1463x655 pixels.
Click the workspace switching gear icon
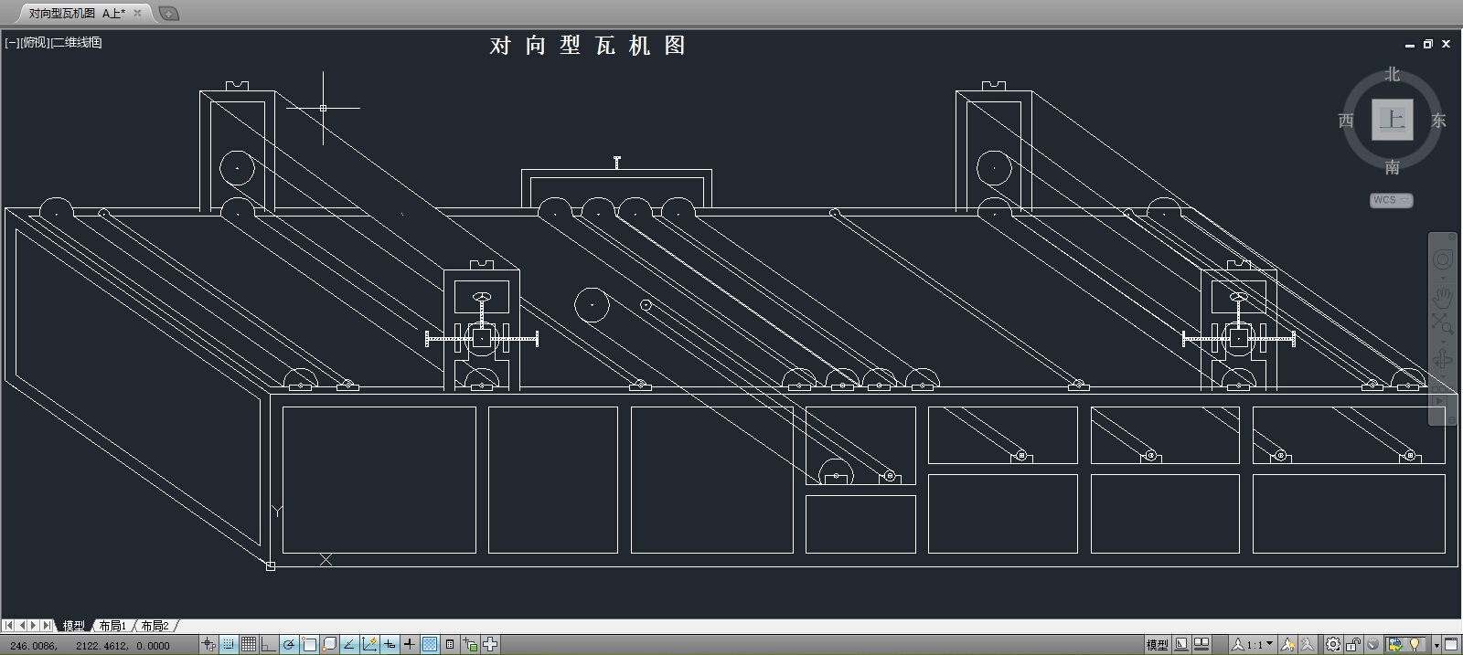tap(1333, 645)
